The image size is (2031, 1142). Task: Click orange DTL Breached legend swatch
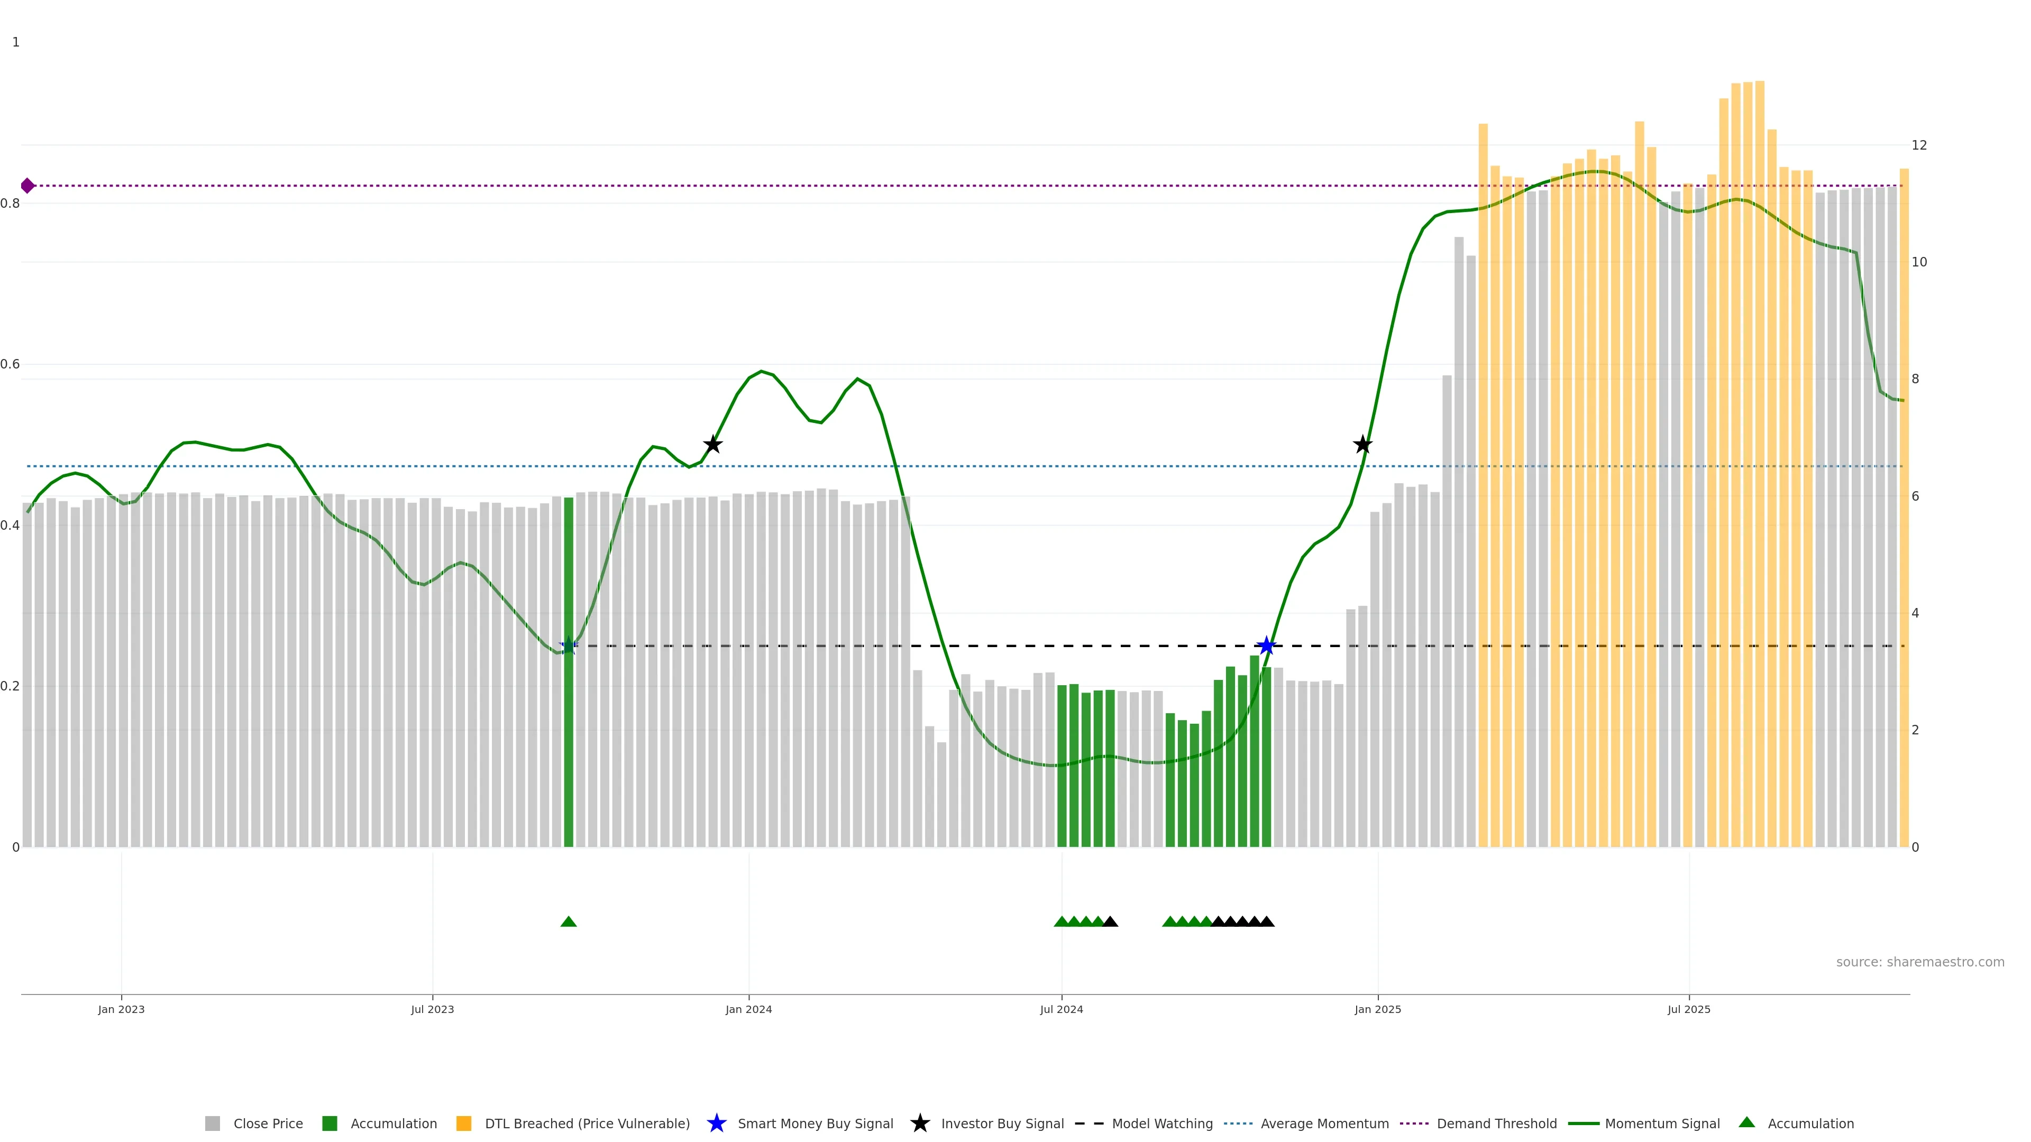[x=464, y=1124]
